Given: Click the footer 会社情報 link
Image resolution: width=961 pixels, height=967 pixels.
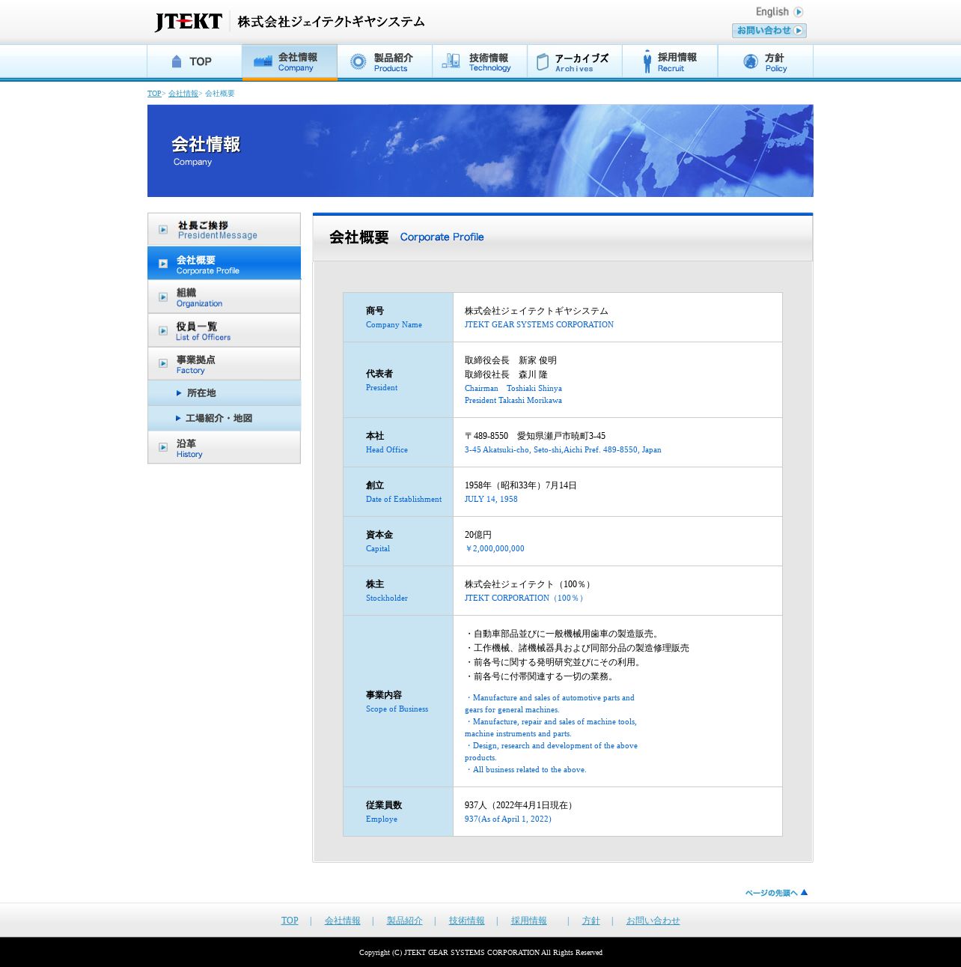Looking at the screenshot, I should coord(343,921).
